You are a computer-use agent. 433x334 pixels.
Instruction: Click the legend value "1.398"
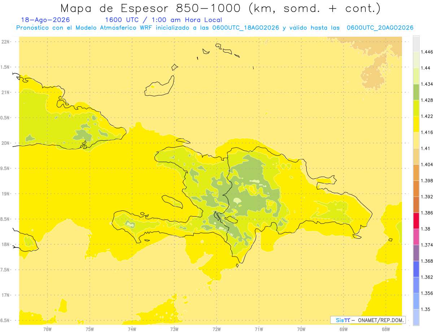tap(427, 181)
